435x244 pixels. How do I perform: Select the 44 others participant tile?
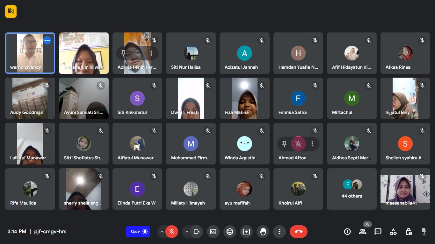(x=352, y=189)
